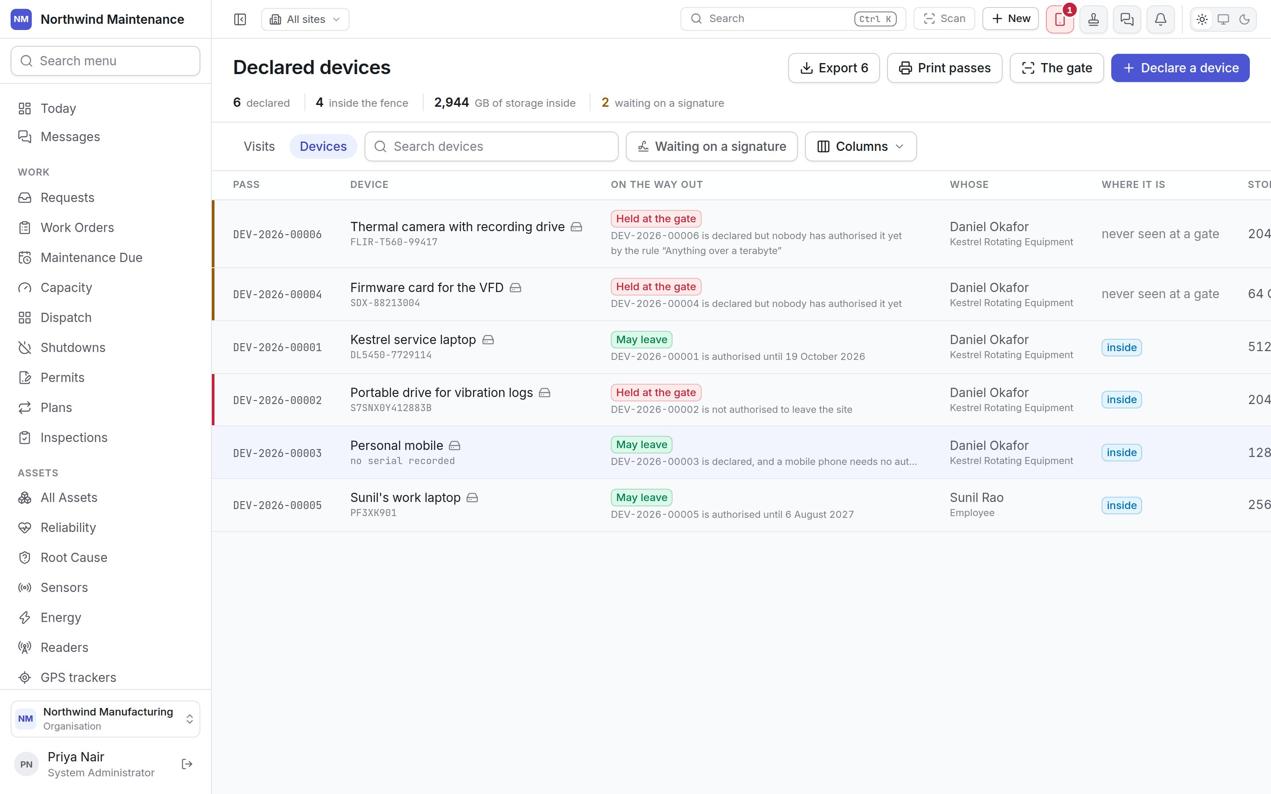Open Maintenance Due sidebar item

[x=105, y=258]
